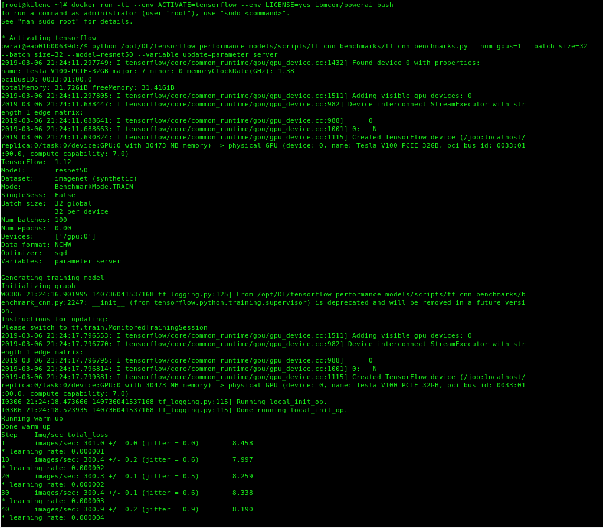Click step 30 result with loss 8.338
Viewport: 603px width, 528px height.
[x=127, y=493]
